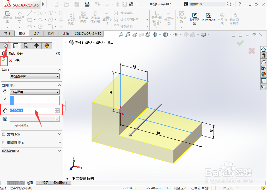
Task: Open the Evaluate (评估) tab
Action: [x=66, y=34]
